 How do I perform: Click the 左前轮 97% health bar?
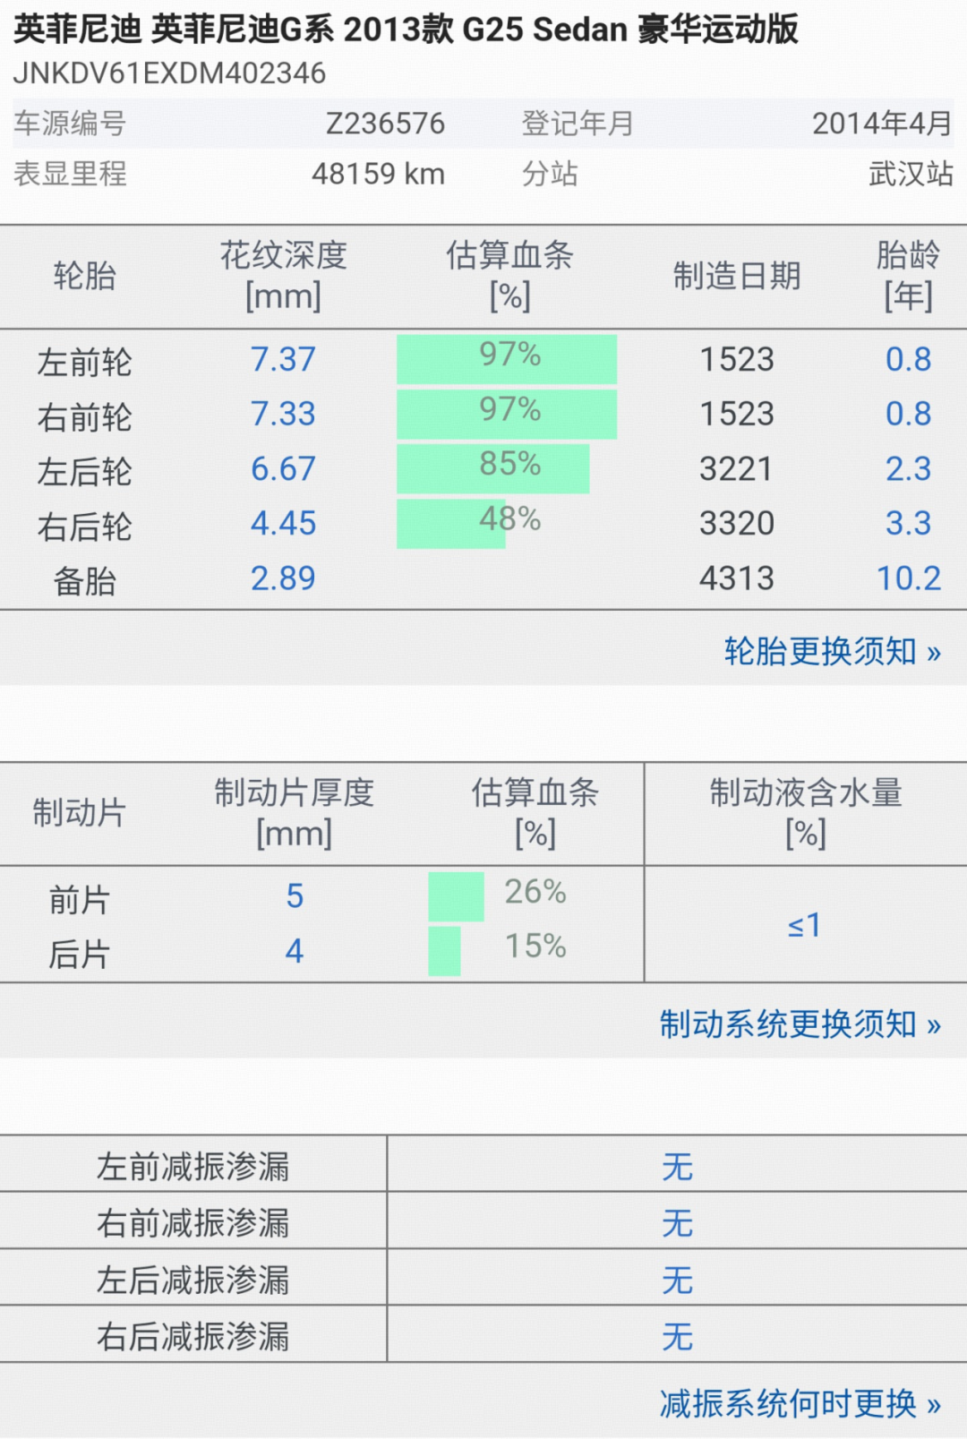507,359
